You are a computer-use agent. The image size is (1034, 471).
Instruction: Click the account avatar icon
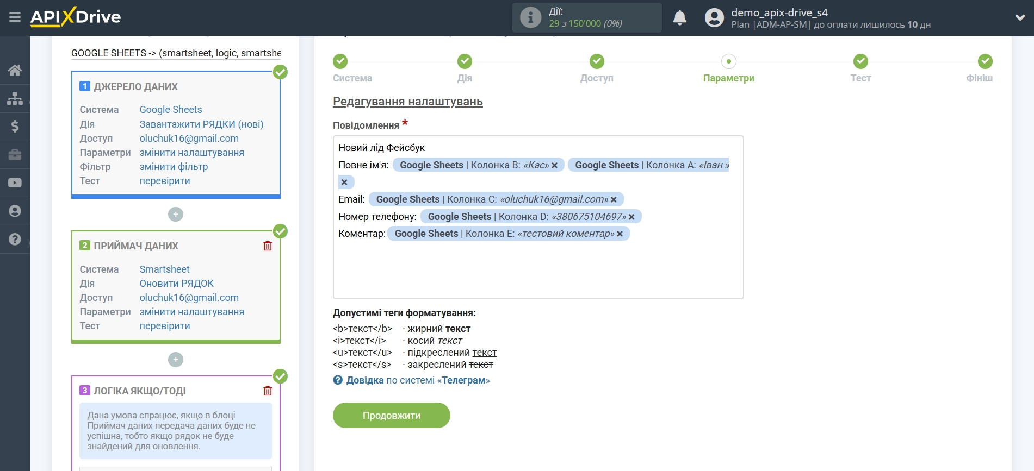pyautogui.click(x=714, y=18)
